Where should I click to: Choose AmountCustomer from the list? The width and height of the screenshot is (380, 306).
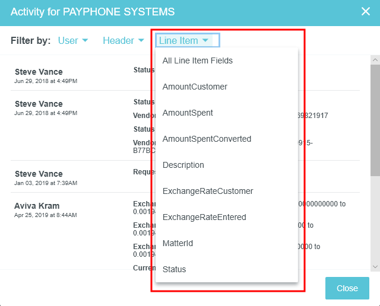195,87
